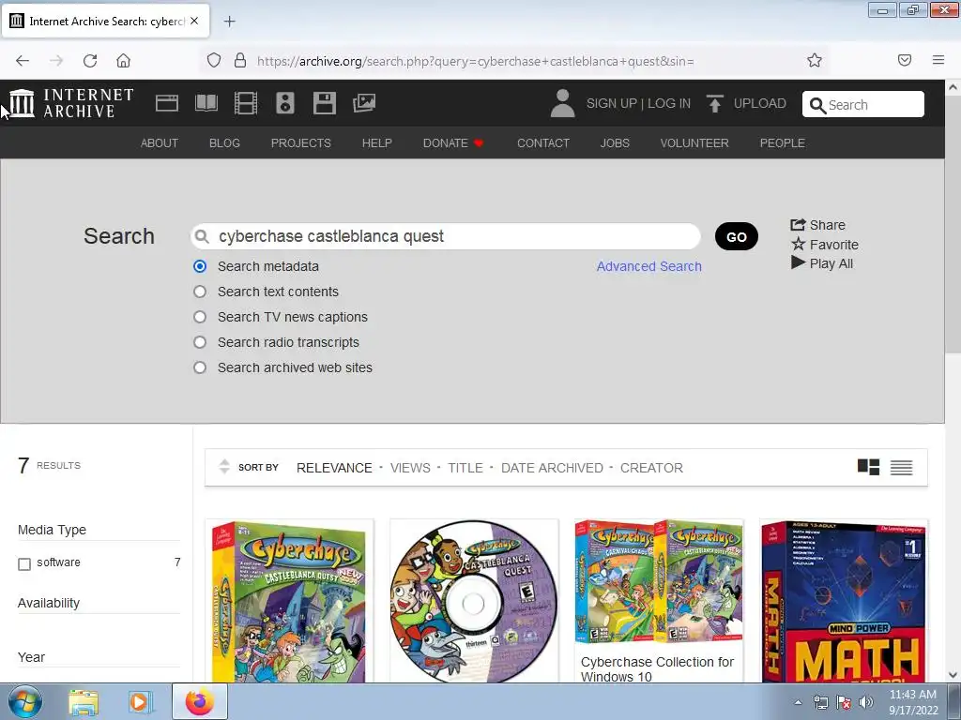
Task: Open media player from taskbar
Action: tap(139, 701)
